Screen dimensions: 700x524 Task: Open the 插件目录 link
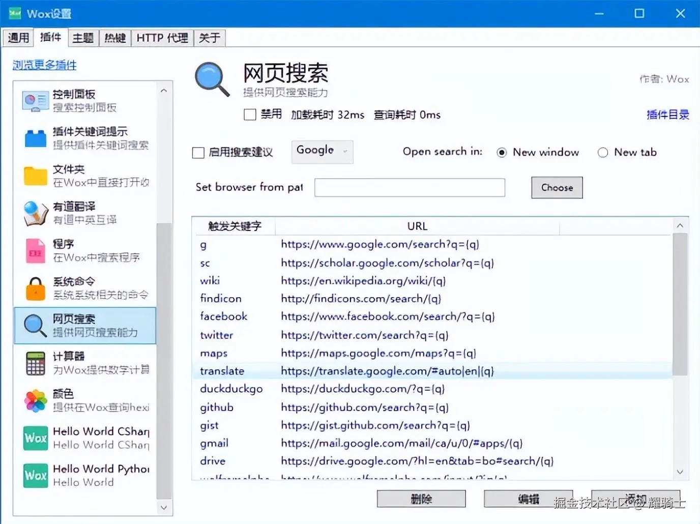[x=667, y=114]
